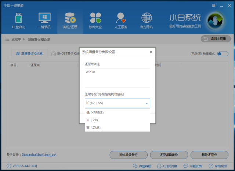The width and height of the screenshot is (235, 171).
Task: Close the 系统增量备份参数设置 dialog
Action: (151, 52)
